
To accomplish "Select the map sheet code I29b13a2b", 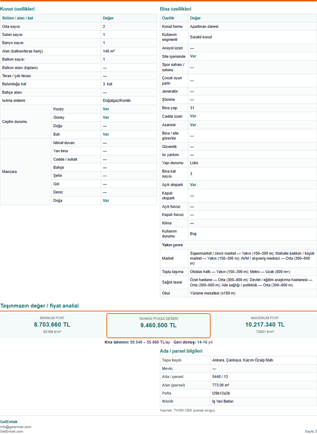I will [221, 393].
